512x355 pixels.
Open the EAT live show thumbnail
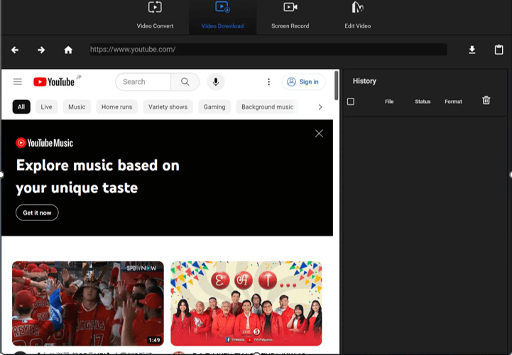point(246,303)
